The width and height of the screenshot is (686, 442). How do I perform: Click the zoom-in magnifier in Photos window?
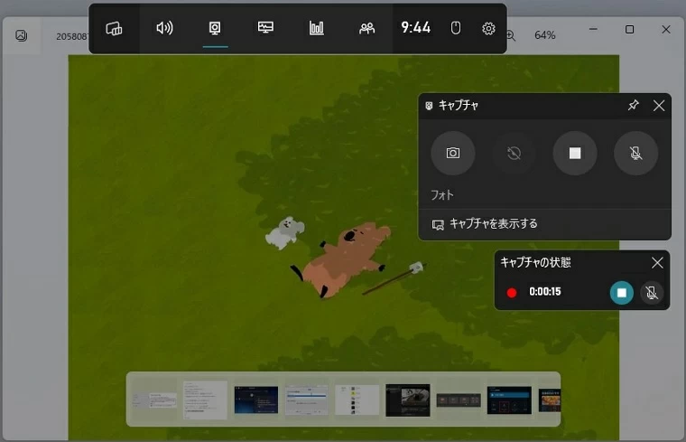511,35
